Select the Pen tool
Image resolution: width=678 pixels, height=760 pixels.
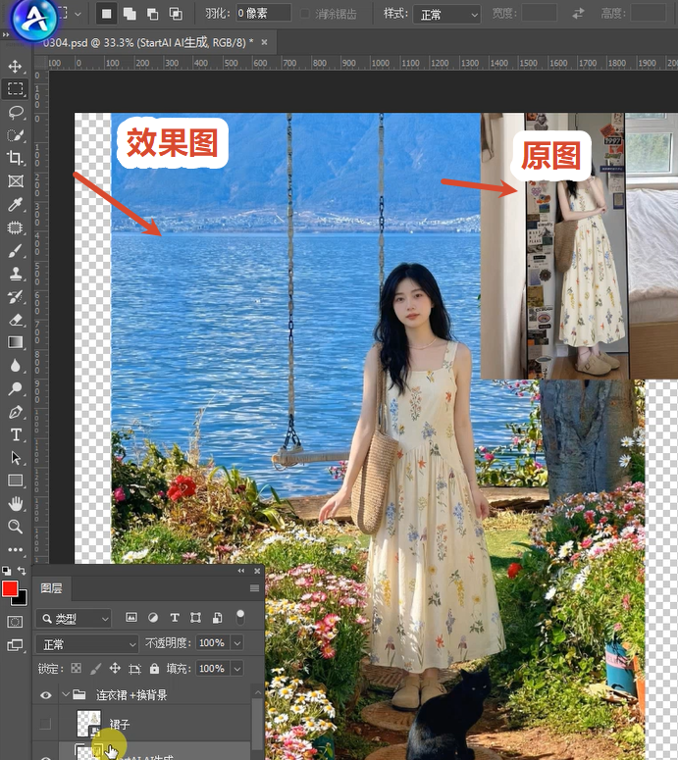tap(15, 412)
